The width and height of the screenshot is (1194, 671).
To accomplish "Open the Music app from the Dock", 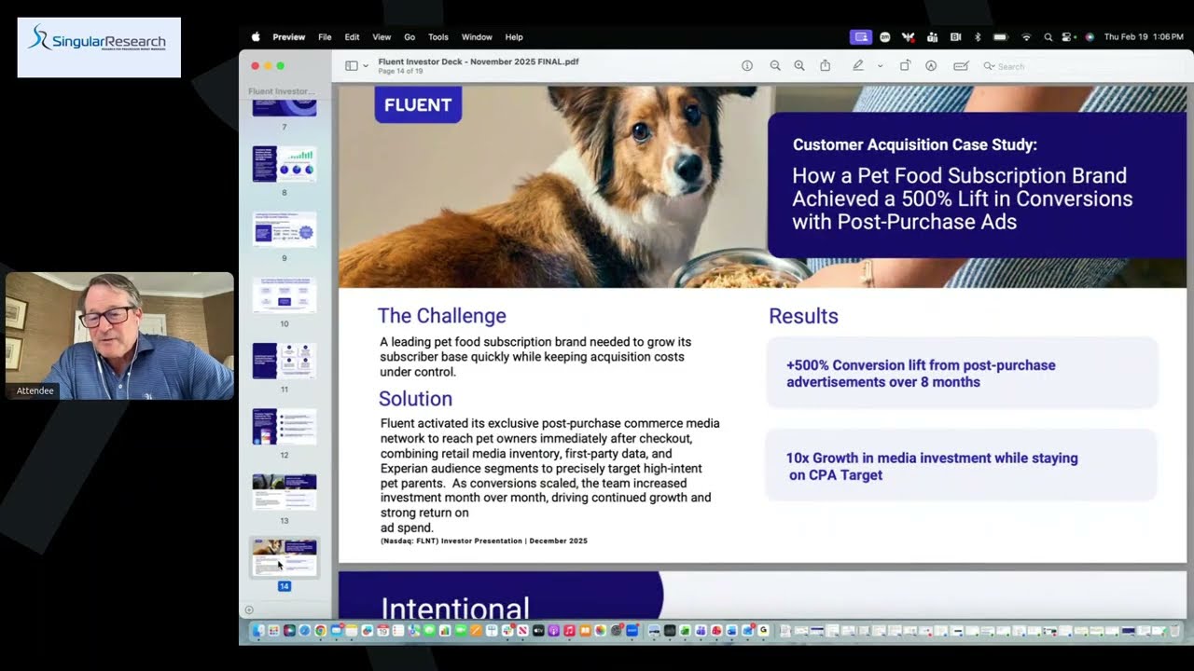I will [569, 631].
